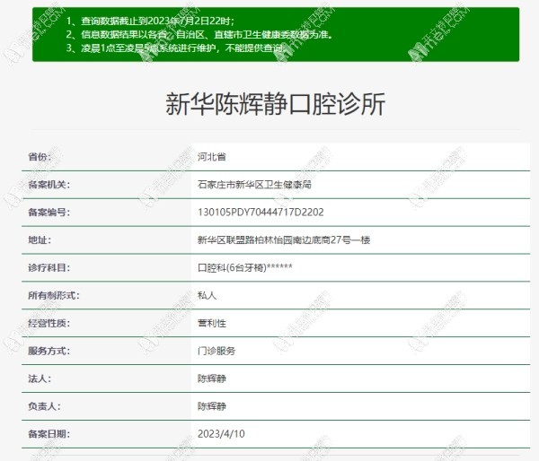Click the ownership value 私人
Viewport: 539px width, 461px height.
[207, 295]
